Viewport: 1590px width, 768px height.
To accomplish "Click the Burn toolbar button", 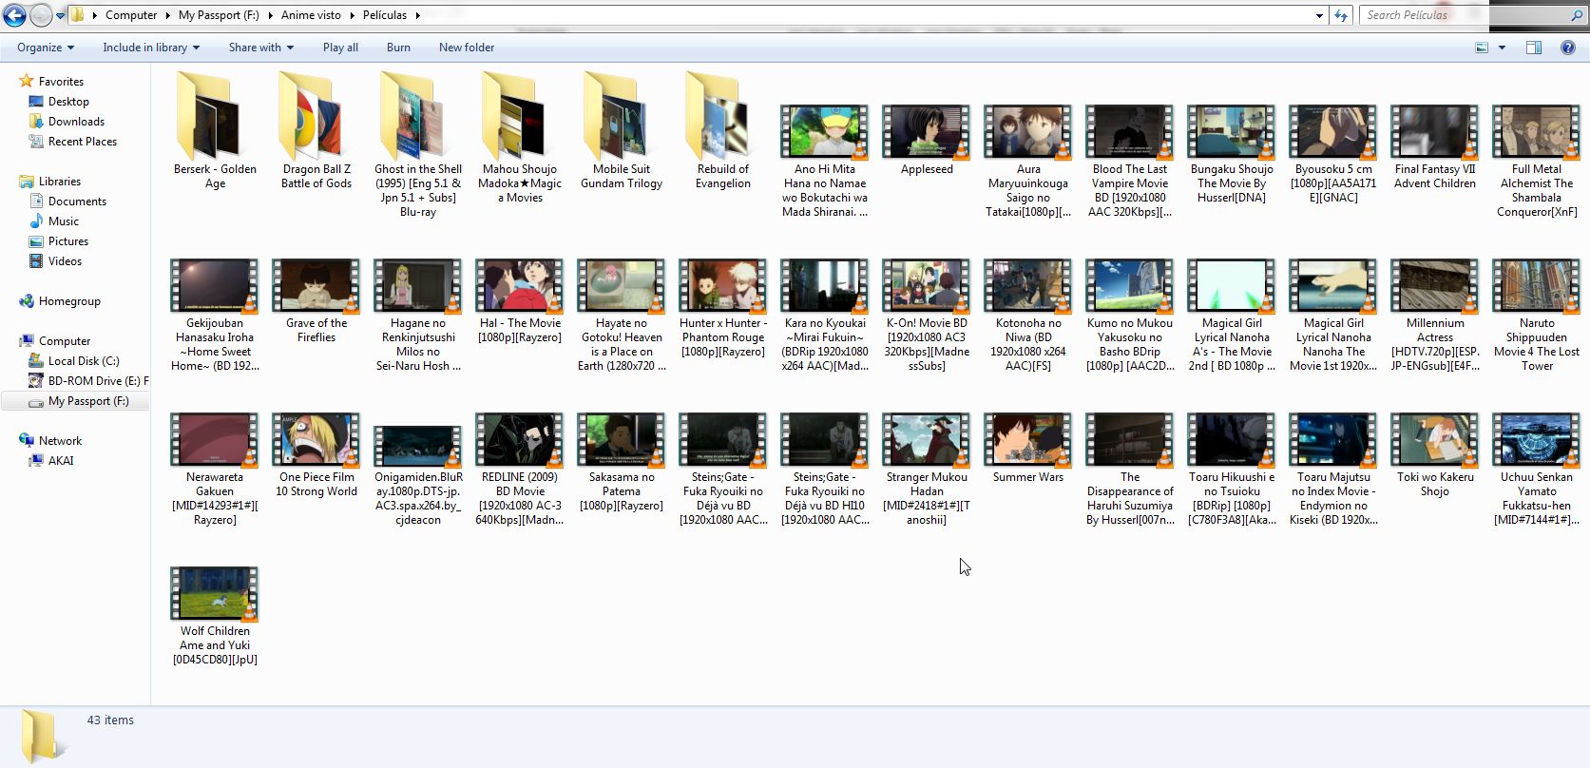I will click(x=398, y=48).
